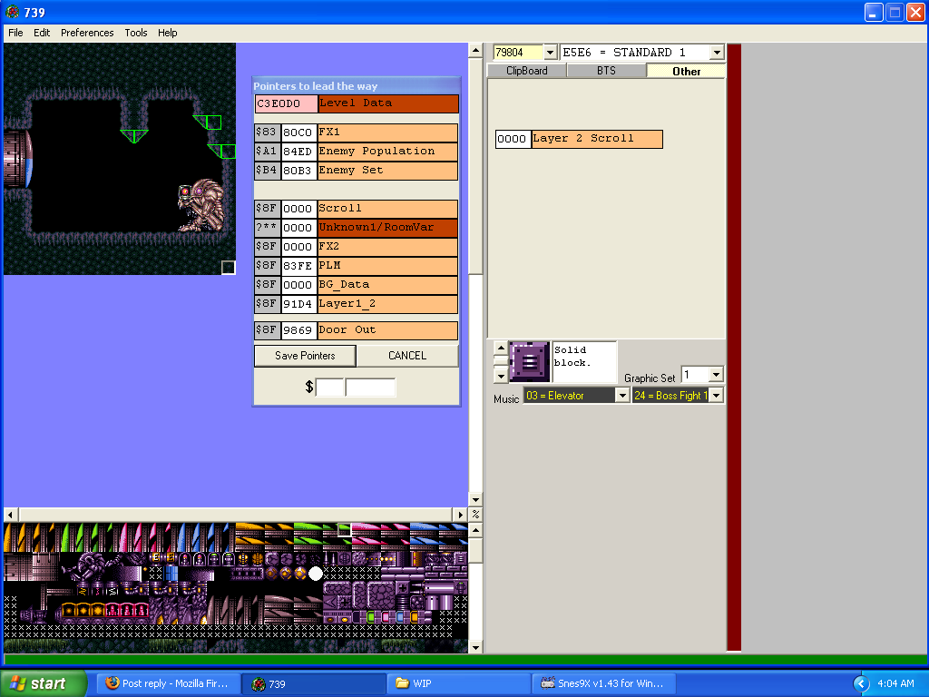The image size is (929, 697).
Task: Switch to the ClipBoard tab
Action: [x=527, y=71]
